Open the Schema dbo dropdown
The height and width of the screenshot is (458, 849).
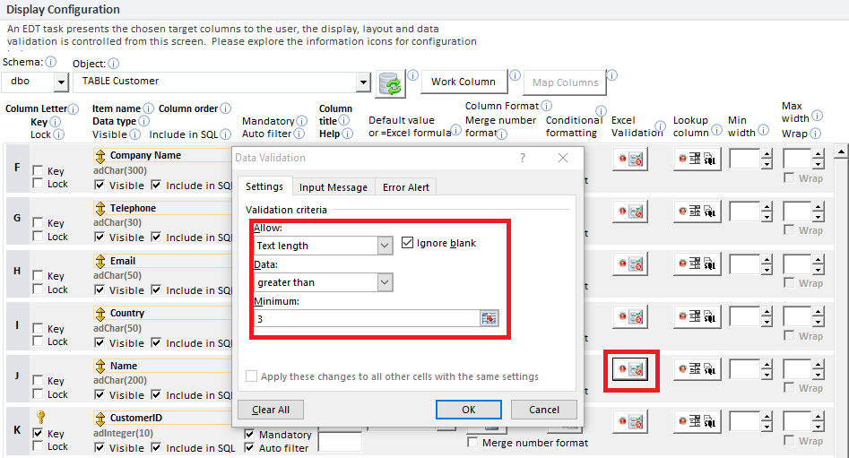click(x=61, y=82)
